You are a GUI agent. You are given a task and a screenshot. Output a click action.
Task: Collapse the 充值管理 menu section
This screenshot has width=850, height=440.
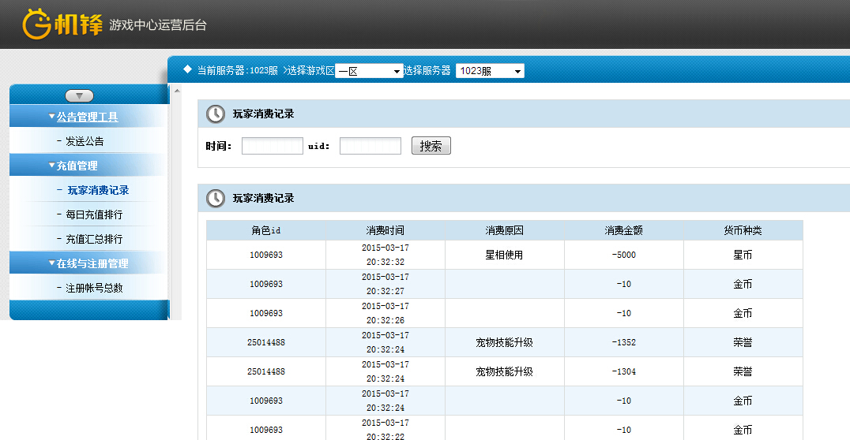[77, 166]
